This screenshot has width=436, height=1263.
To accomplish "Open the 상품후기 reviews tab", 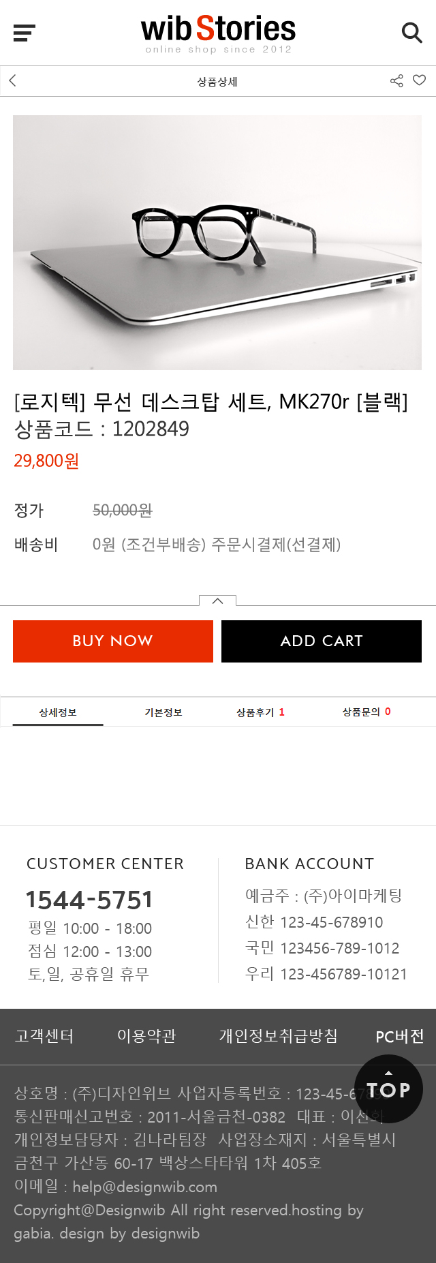I will [x=260, y=712].
